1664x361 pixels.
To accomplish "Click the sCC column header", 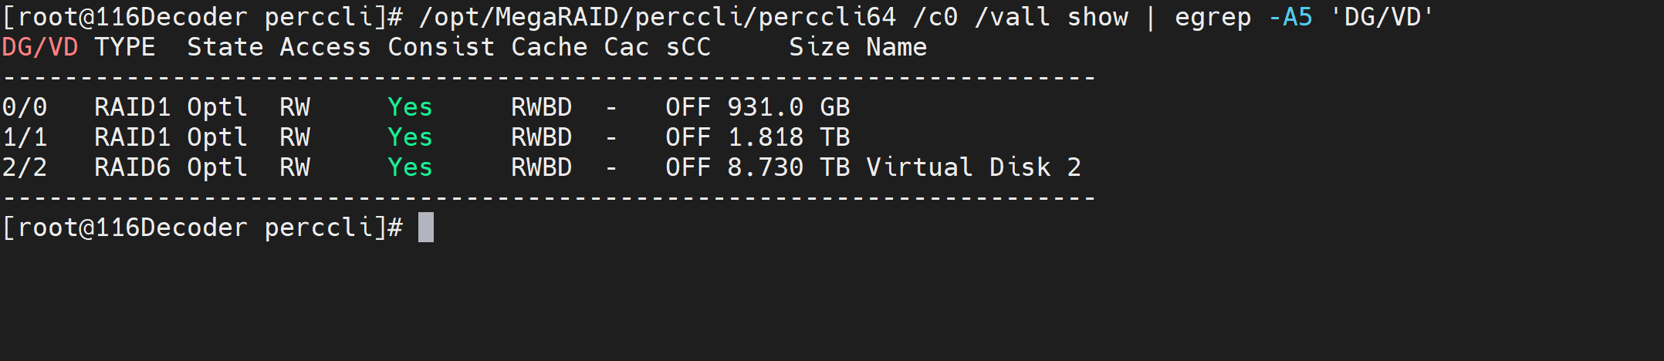I will pyautogui.click(x=688, y=47).
